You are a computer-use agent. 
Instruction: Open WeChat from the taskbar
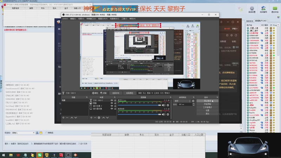pos(40,155)
